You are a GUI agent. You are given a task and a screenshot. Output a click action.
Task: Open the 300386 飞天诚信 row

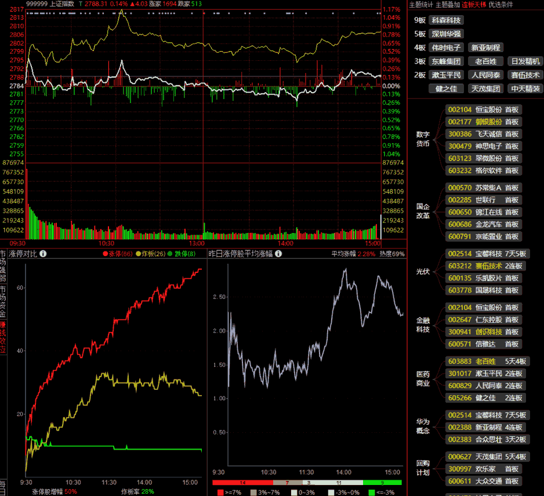(484, 134)
